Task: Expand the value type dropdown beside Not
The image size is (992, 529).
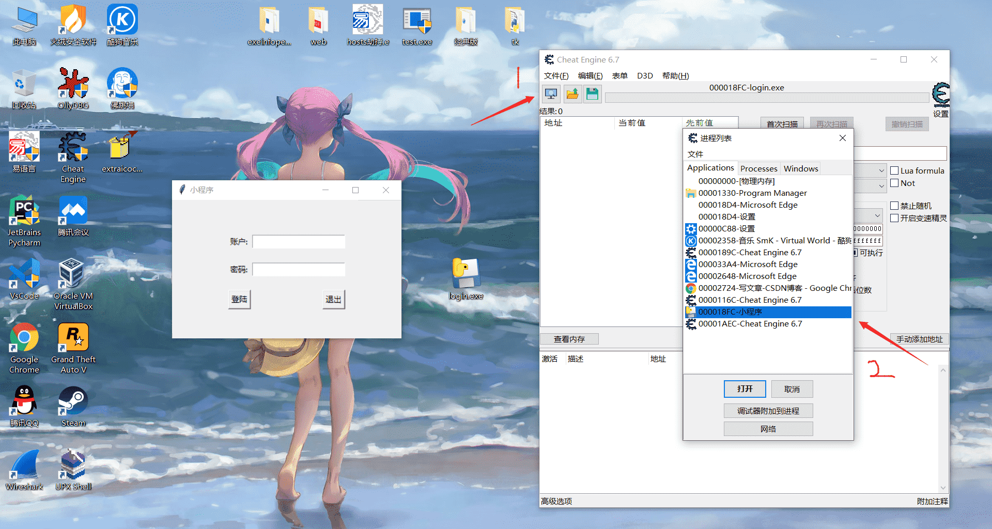Action: [x=881, y=185]
